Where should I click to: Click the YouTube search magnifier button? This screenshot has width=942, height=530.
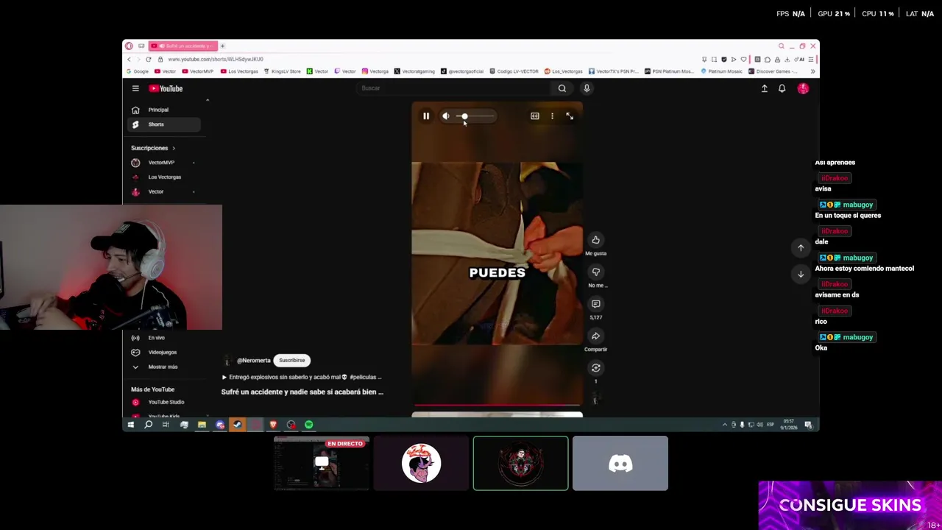tap(562, 88)
